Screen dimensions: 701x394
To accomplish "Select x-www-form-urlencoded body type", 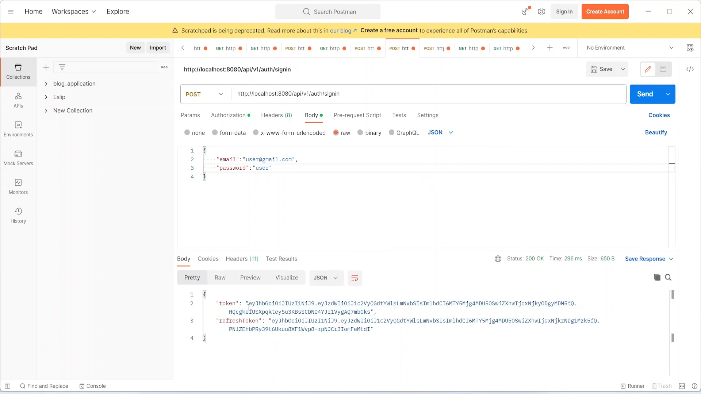I will pos(256,132).
